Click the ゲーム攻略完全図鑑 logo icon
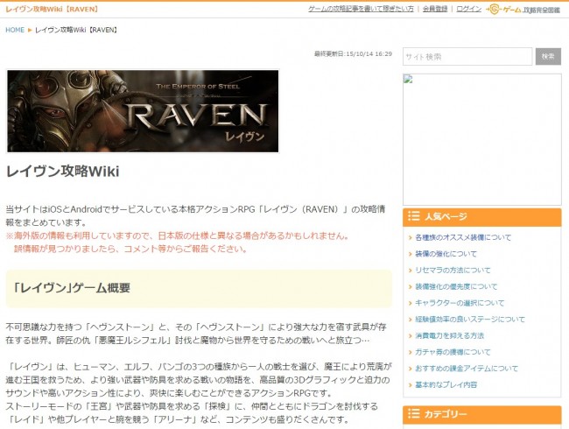 click(x=523, y=10)
